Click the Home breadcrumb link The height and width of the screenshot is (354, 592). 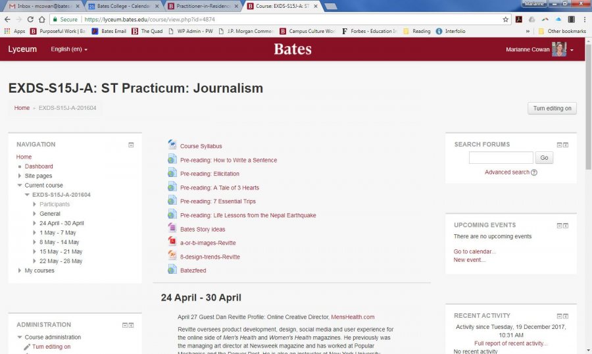coord(22,108)
